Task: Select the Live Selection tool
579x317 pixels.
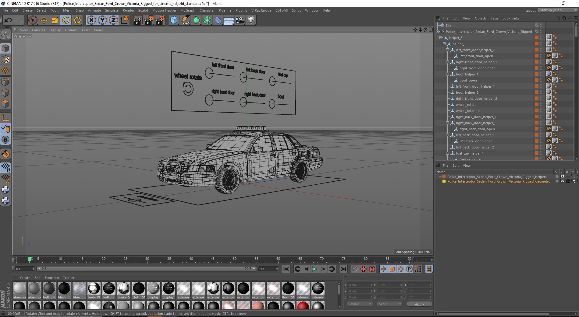Action: click(x=33, y=20)
